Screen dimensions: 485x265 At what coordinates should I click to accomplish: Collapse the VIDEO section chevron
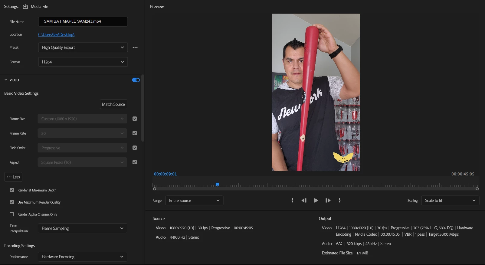pos(6,80)
